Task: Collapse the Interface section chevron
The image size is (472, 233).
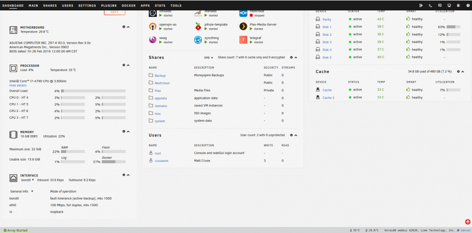Action: point(128,175)
